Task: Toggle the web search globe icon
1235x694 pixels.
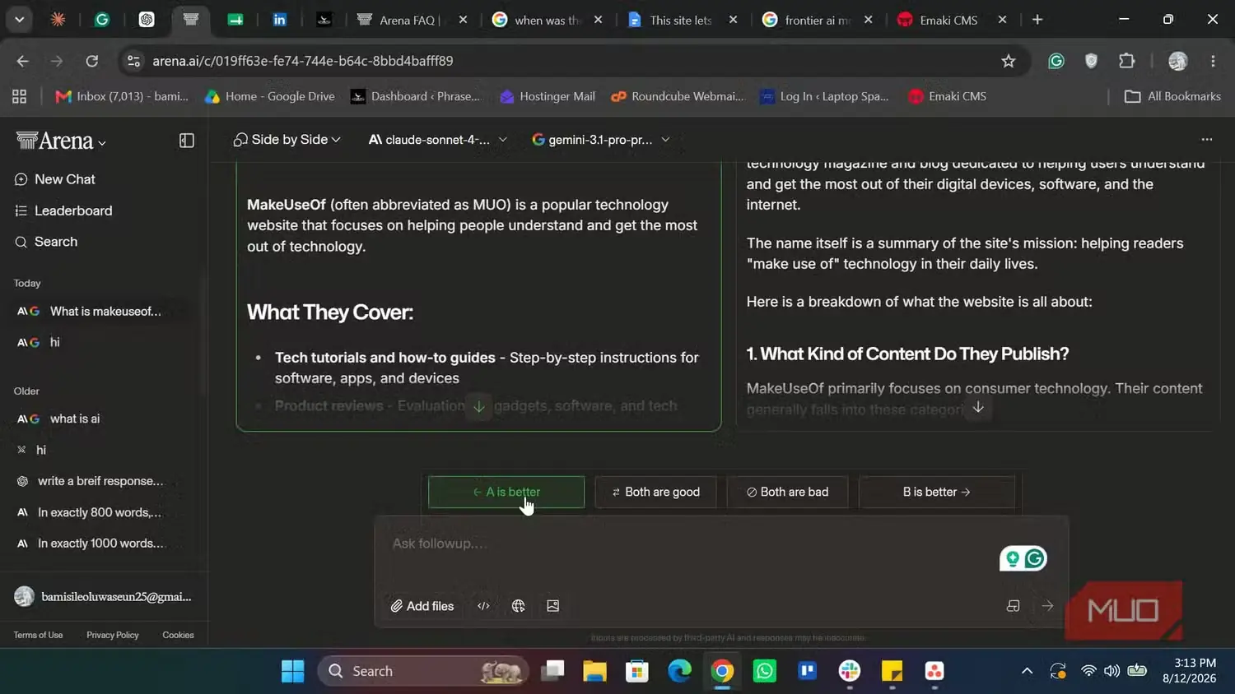Action: coord(518,606)
